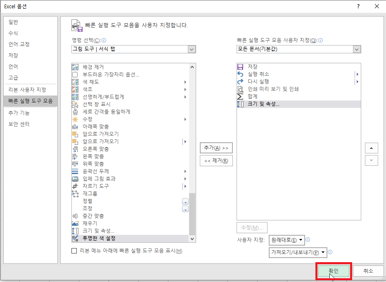The image size is (386, 282).
Task: Expand the 조정 submenu arrow
Action: 185,209
